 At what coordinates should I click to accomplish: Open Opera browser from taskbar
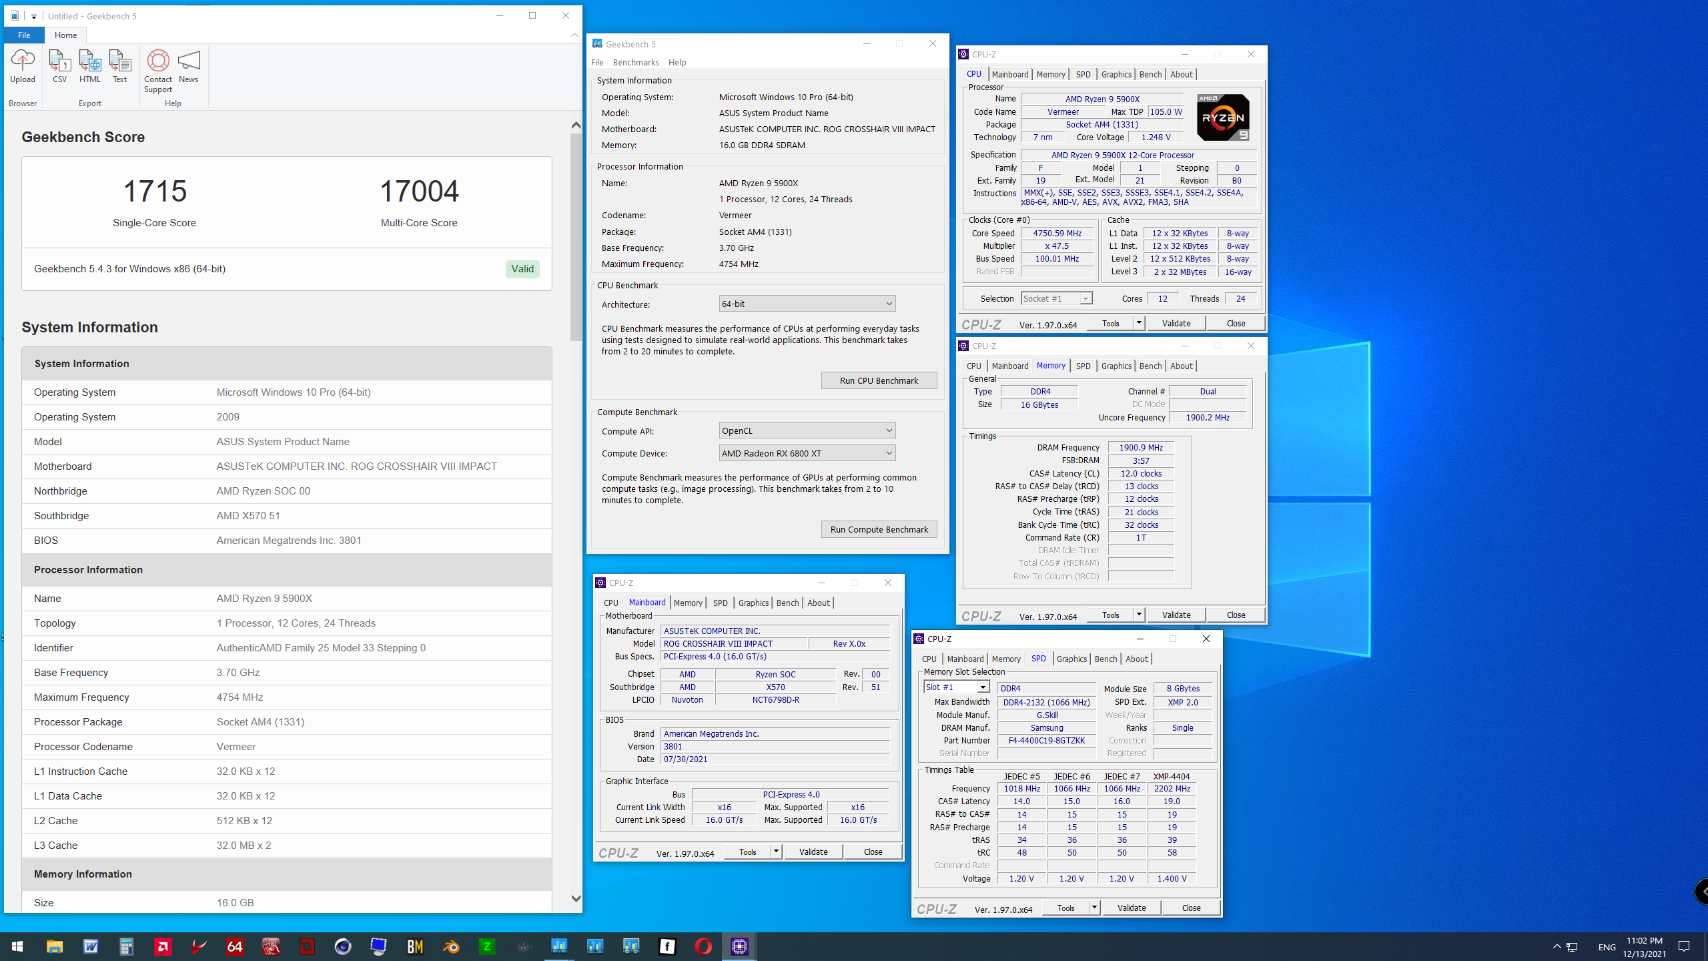[x=703, y=946]
